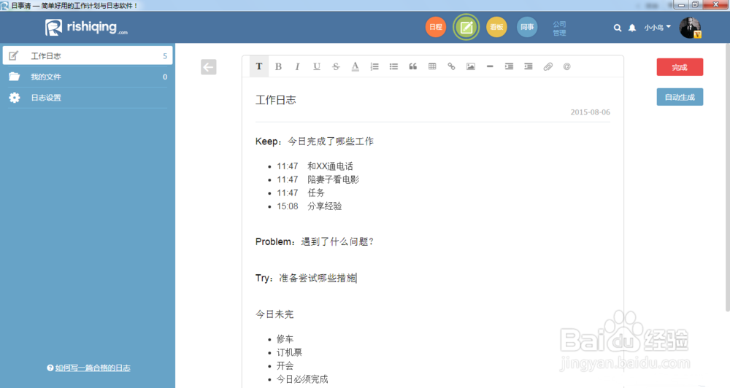Click the '修车' list item
The width and height of the screenshot is (730, 388).
click(x=285, y=338)
